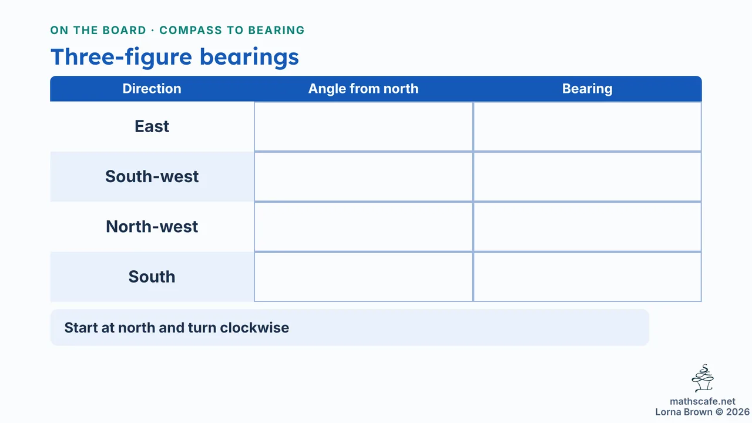Select the North-west bearing cell

587,227
